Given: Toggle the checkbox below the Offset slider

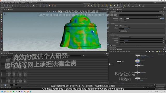Looking at the screenshot, I should [x=120, y=44].
